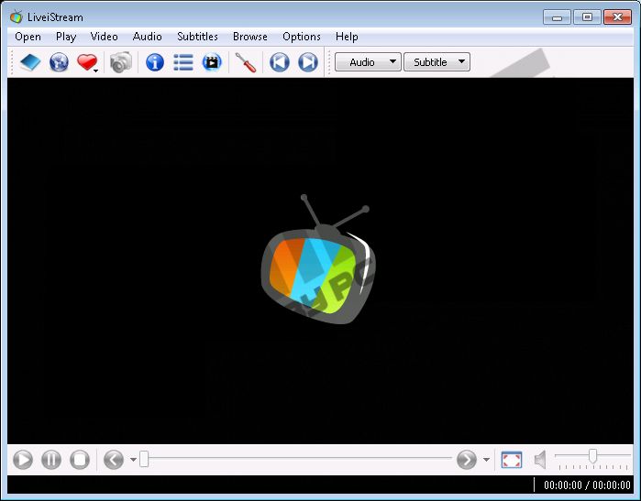641x501 pixels.
Task: Open the Play menu
Action: pos(66,37)
